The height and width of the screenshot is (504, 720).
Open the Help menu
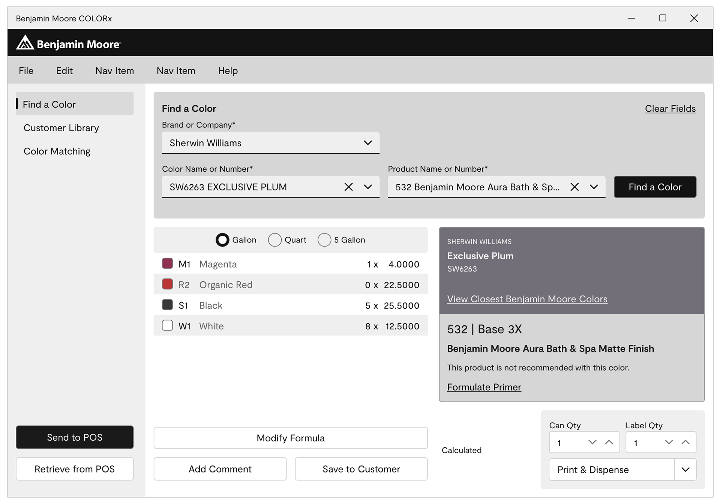228,70
